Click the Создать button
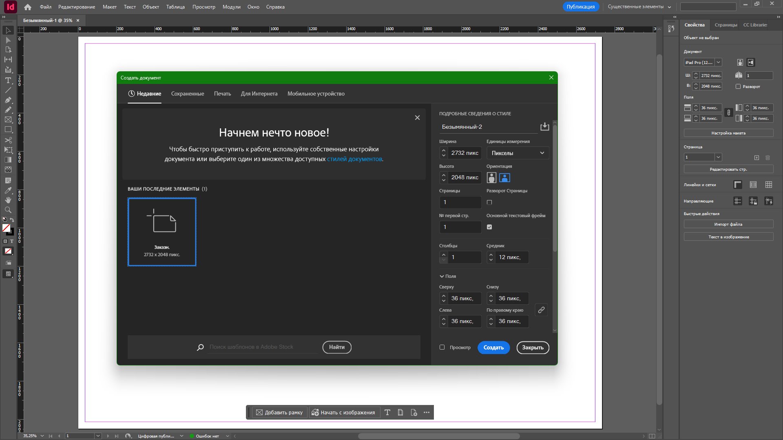The height and width of the screenshot is (440, 783). 493,348
